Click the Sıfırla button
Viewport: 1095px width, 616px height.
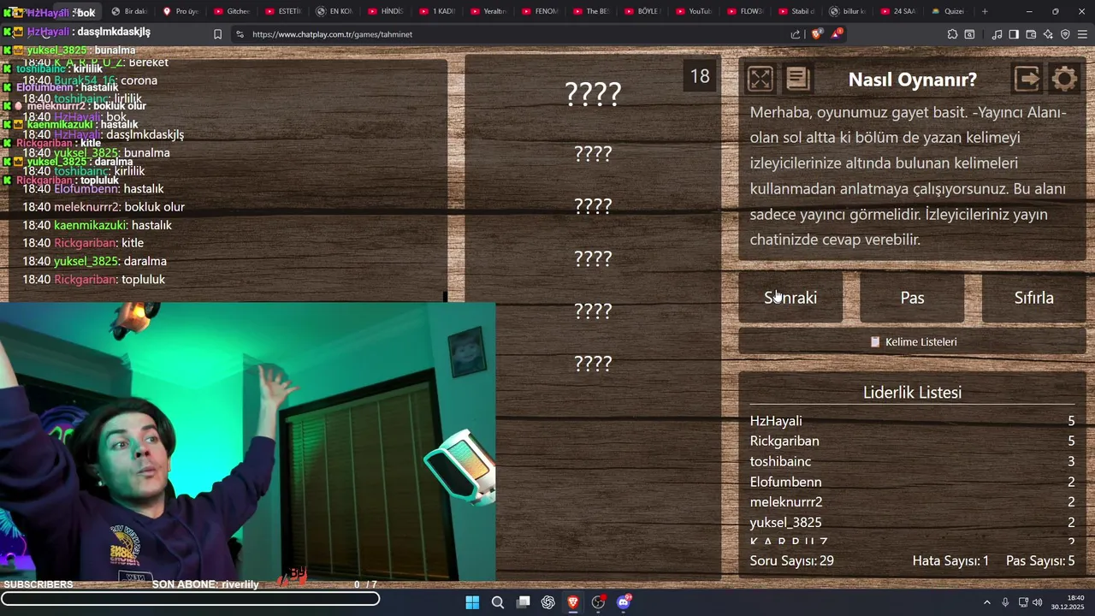(1033, 298)
